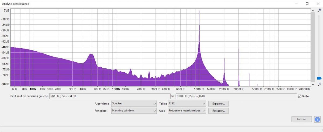The image size is (323, 132).
Task: Click the Pic readout field 1000 Hz
Action: tap(236, 96)
